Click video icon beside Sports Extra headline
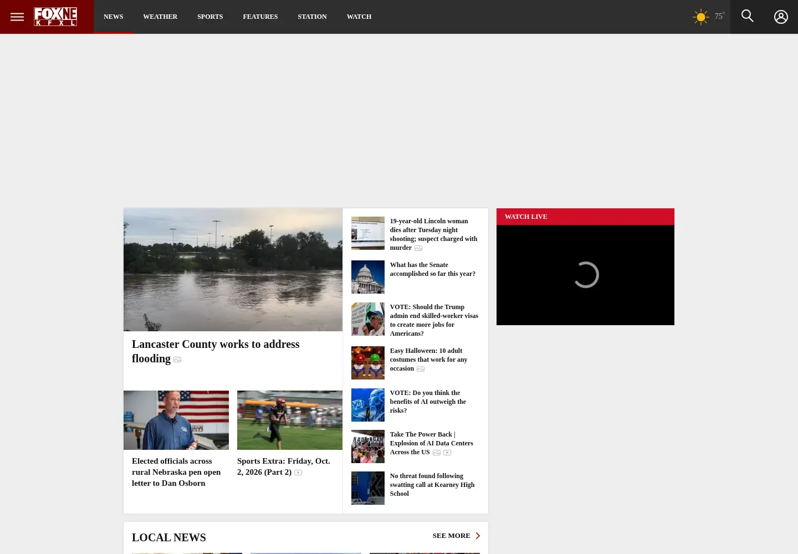 pyautogui.click(x=298, y=473)
